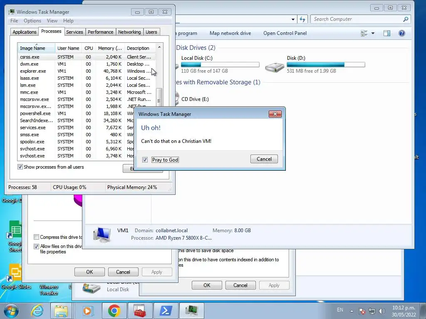The width and height of the screenshot is (426, 319).
Task: Select the Local Disk drive icon at bottom
Action: 91,289
